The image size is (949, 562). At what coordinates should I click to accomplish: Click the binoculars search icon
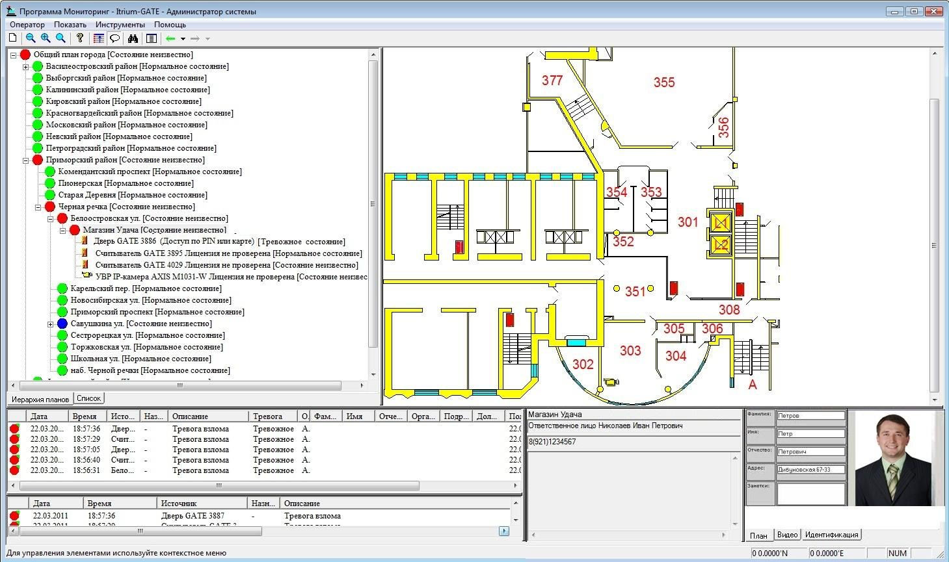(x=133, y=38)
